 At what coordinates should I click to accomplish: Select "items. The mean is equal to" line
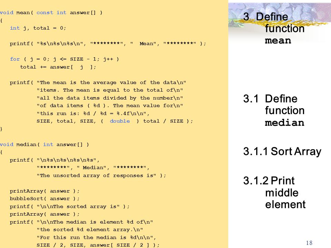(110, 90)
